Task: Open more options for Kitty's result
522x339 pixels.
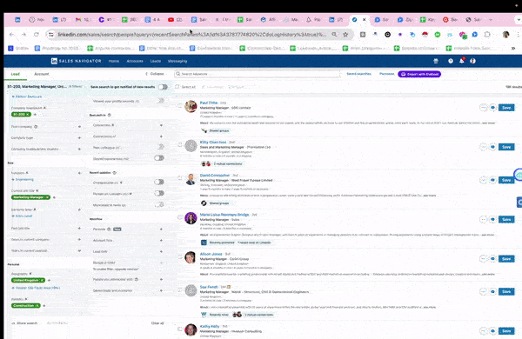Action: [483, 147]
